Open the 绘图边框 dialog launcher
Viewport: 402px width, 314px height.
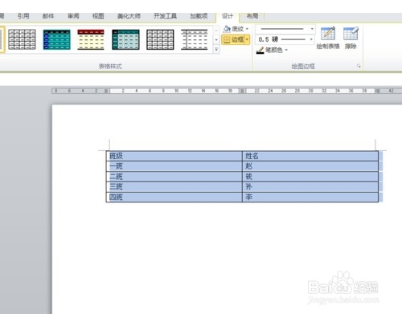[359, 66]
